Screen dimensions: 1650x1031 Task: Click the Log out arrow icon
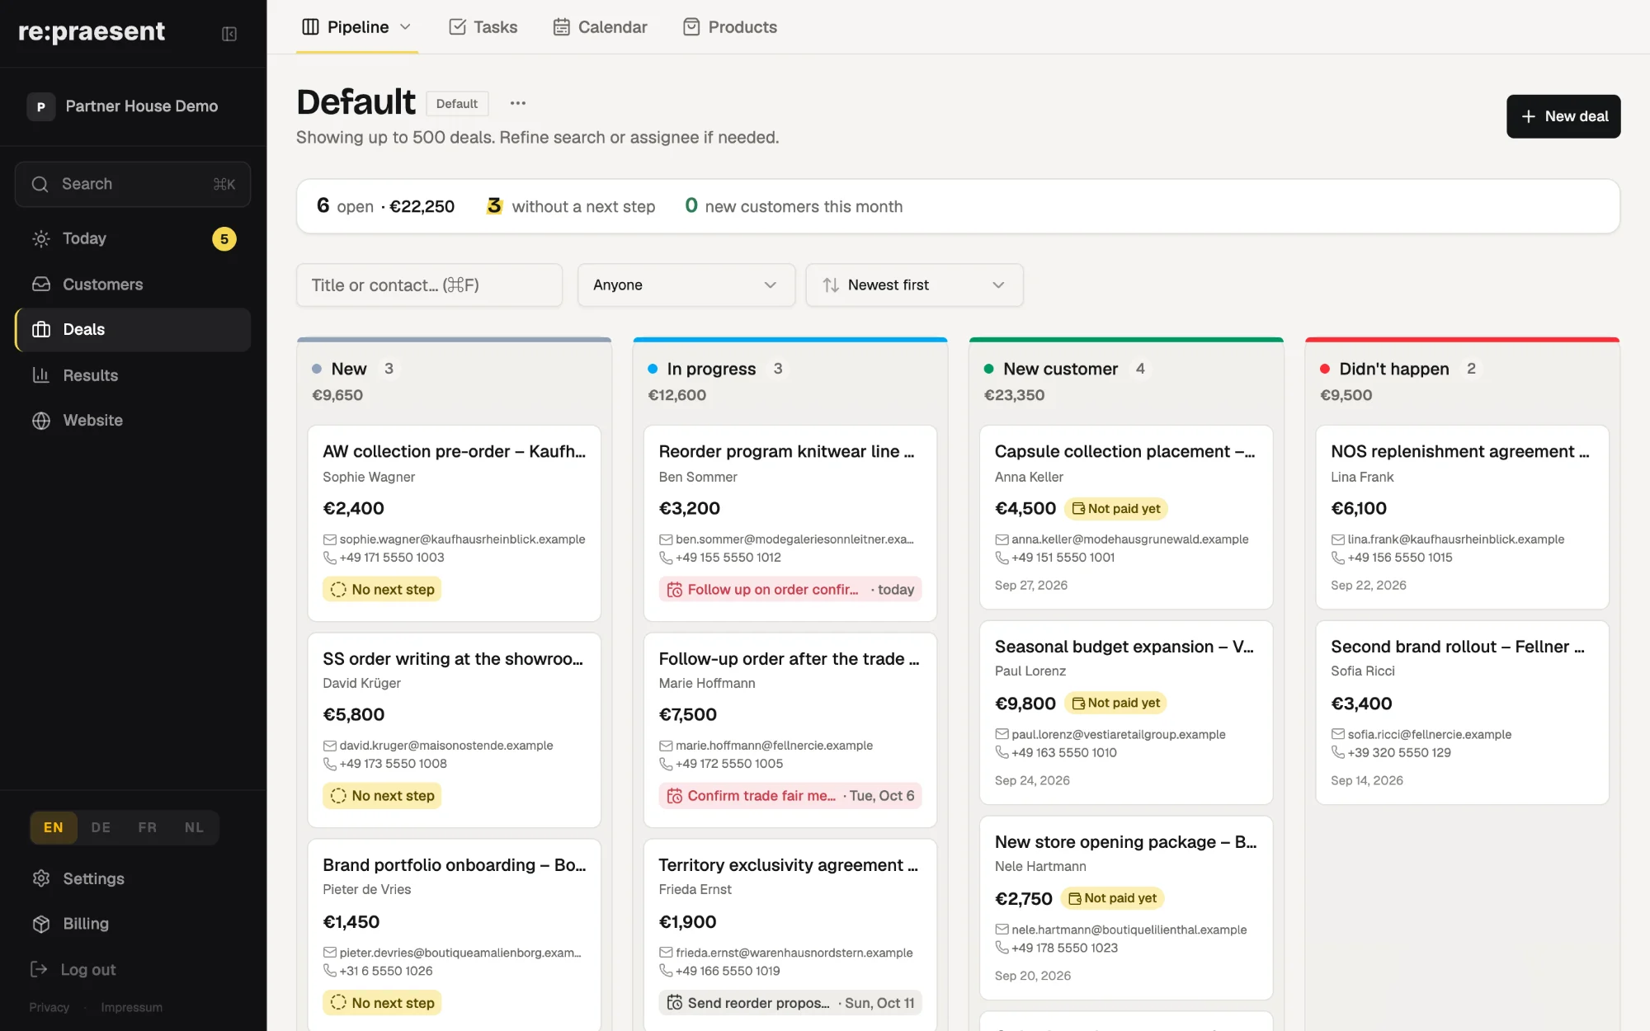click(x=39, y=969)
